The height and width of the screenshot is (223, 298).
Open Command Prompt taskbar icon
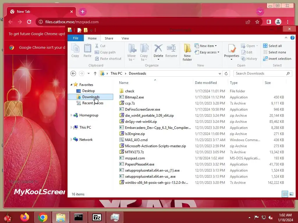pos(79,217)
